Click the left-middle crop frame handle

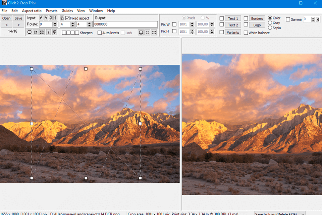pos(32,123)
